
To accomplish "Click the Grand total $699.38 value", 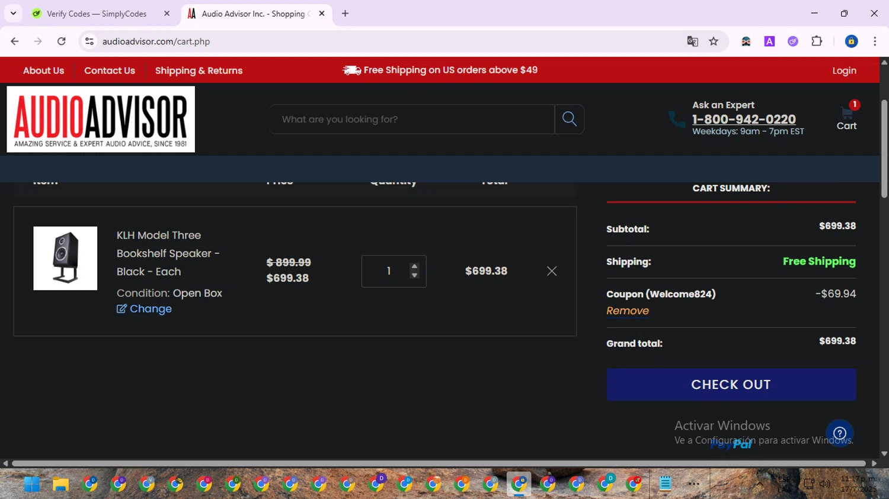I will pyautogui.click(x=837, y=341).
